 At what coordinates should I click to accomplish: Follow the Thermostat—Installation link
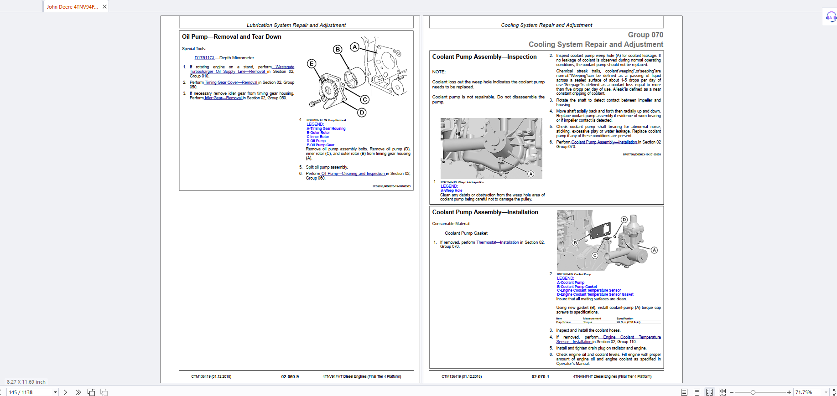498,242
